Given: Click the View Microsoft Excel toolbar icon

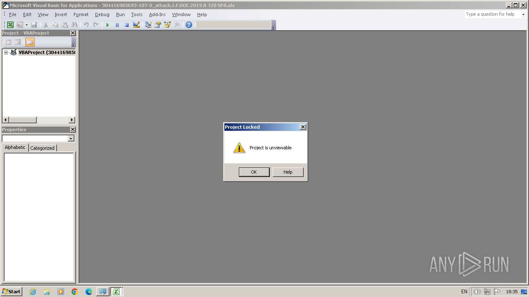Looking at the screenshot, I should 10,25.
